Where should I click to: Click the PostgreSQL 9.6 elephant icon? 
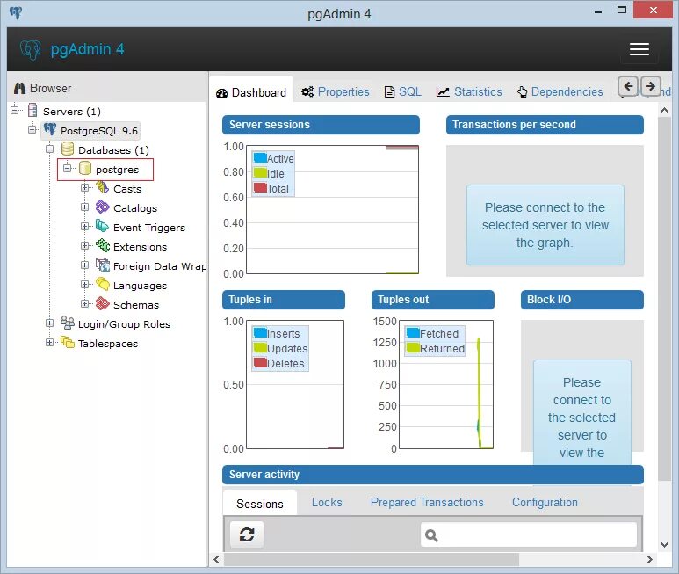click(50, 129)
